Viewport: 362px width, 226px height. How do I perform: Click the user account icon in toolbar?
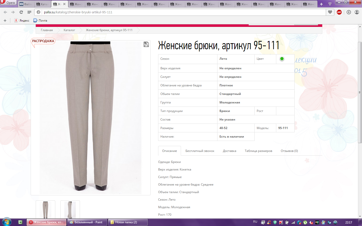click(x=357, y=12)
